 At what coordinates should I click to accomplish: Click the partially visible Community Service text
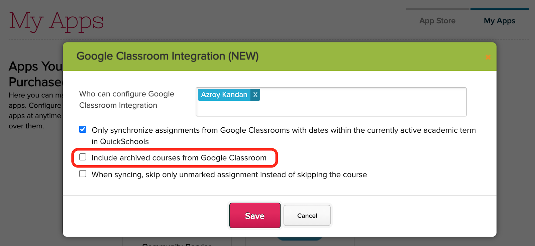click(x=177, y=244)
